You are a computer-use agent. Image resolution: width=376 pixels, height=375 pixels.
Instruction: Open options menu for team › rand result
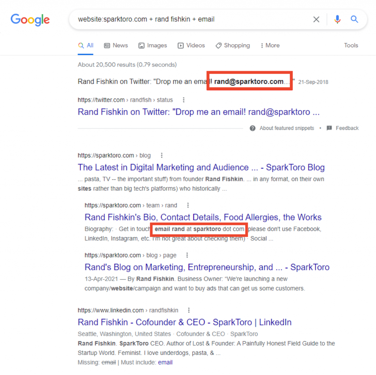coord(188,205)
